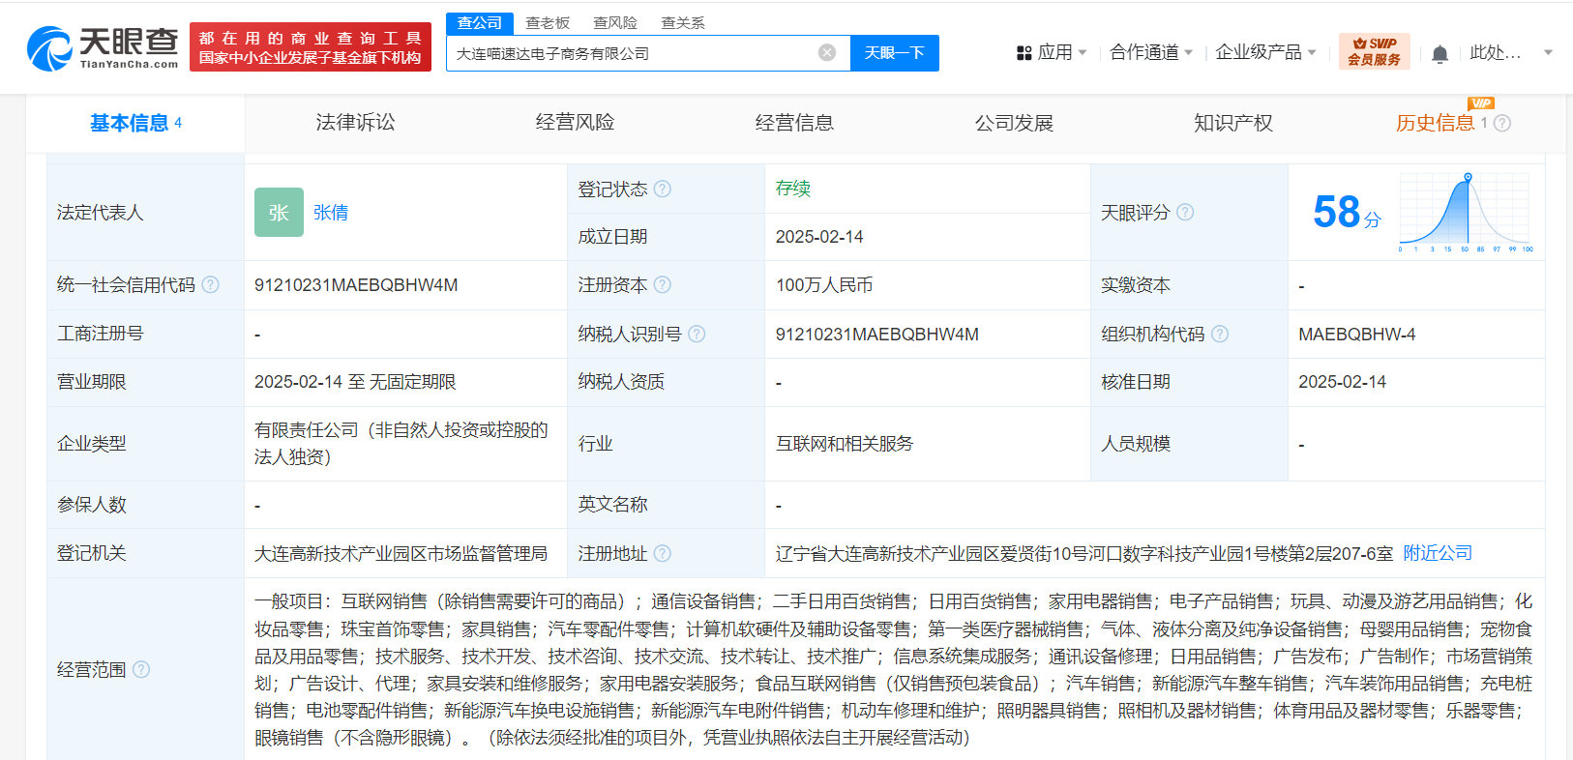Click the score distribution chart
This screenshot has height=760, width=1573.
pos(1465,212)
